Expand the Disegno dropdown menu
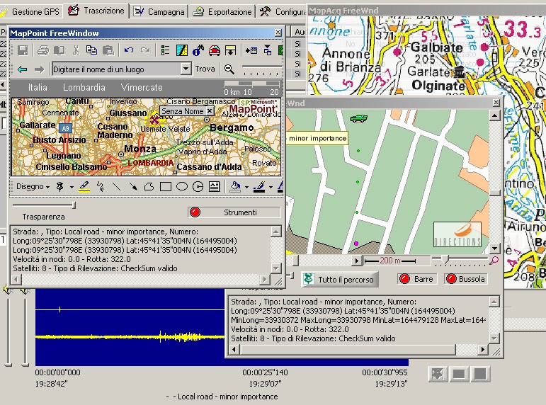The image size is (546, 405). (x=33, y=187)
